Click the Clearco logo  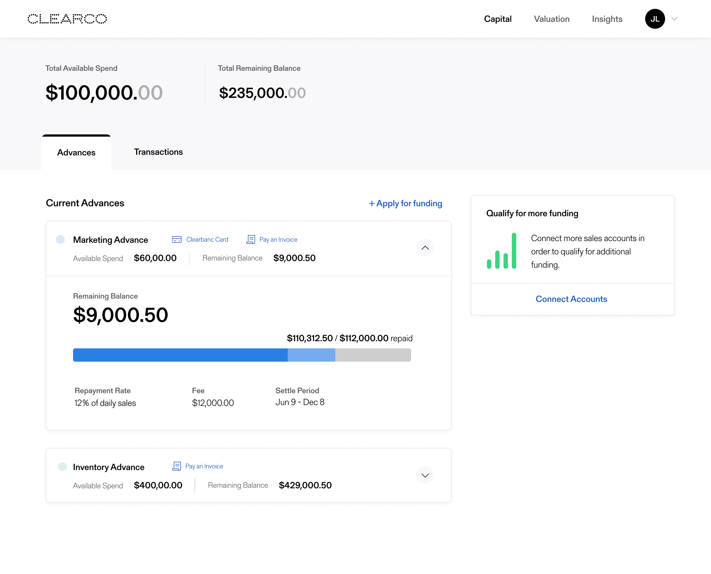67,19
